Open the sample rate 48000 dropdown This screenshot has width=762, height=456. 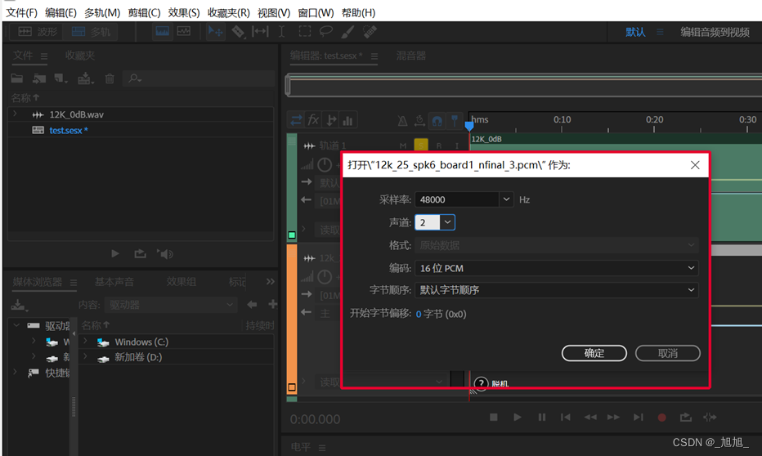pos(506,199)
